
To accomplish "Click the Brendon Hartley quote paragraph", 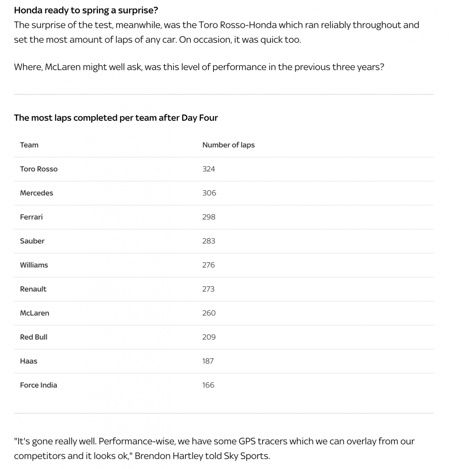I will click(214, 448).
